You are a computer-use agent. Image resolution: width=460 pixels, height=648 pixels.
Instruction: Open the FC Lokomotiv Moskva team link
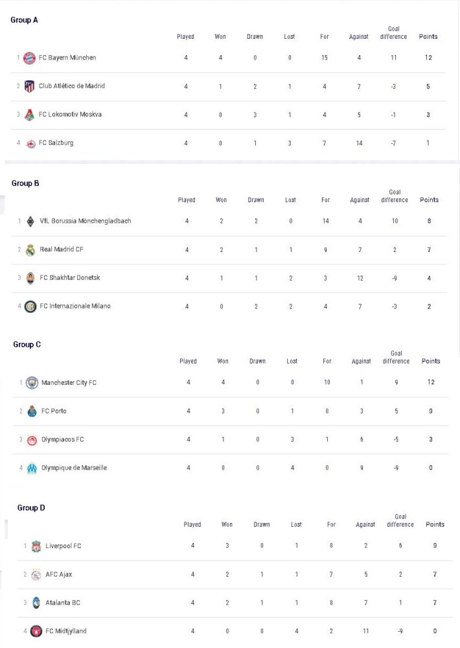coord(70,114)
